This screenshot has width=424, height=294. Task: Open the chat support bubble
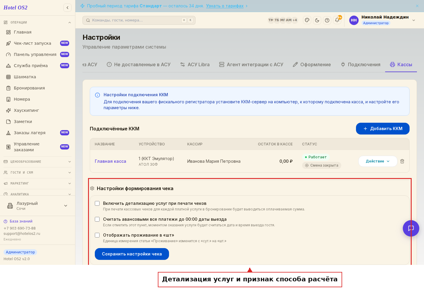[411, 228]
